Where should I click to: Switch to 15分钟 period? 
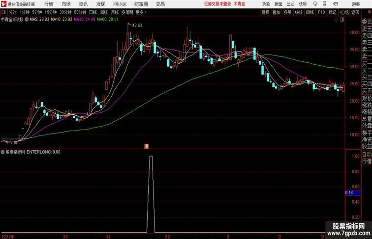click(x=51, y=12)
